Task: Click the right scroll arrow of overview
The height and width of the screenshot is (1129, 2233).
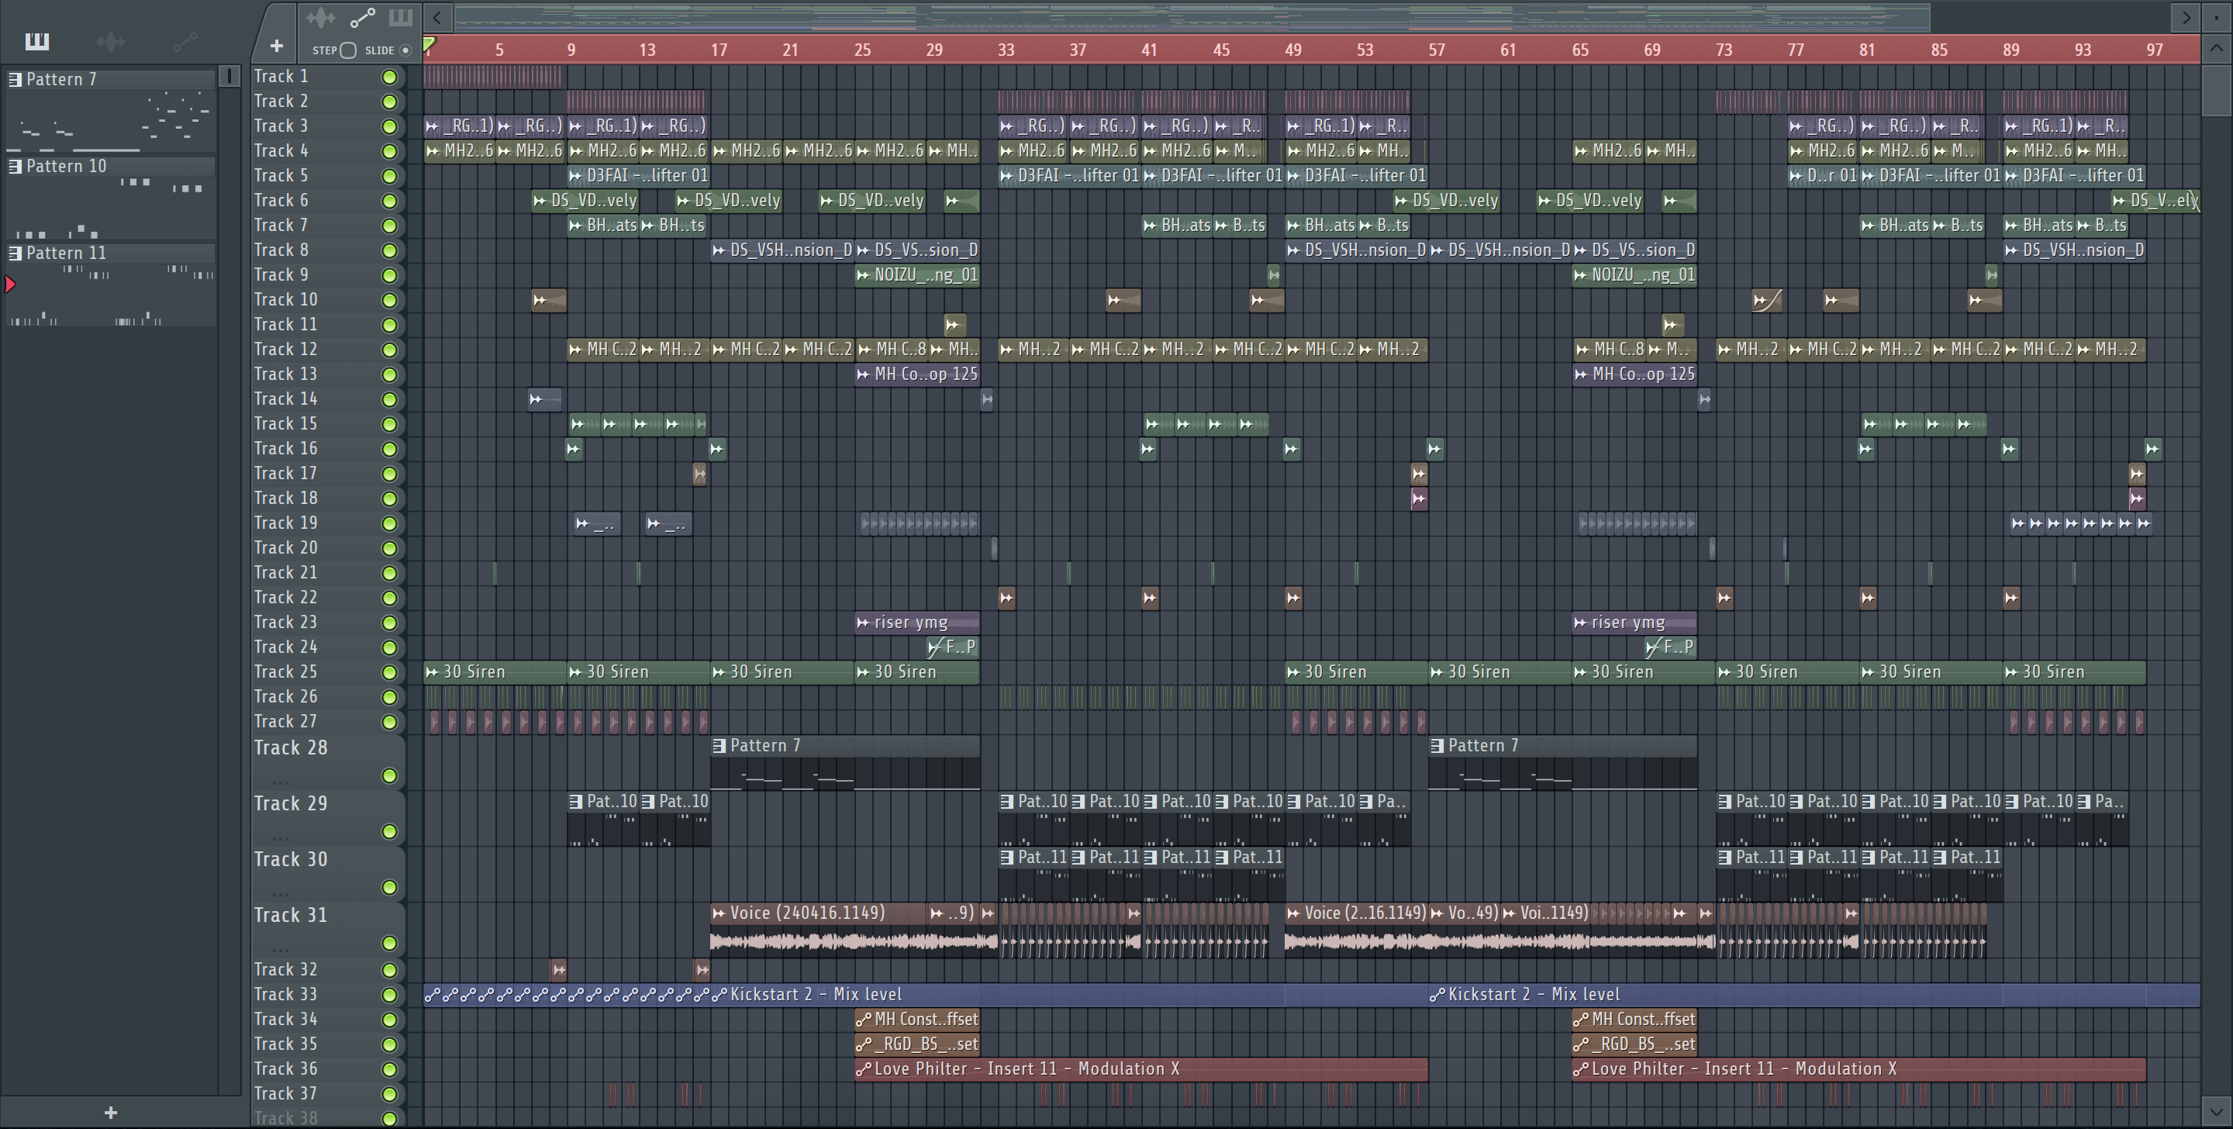Action: (x=2186, y=17)
